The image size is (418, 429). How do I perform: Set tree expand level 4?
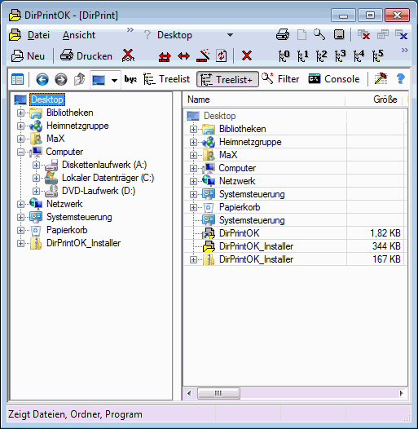click(x=359, y=55)
